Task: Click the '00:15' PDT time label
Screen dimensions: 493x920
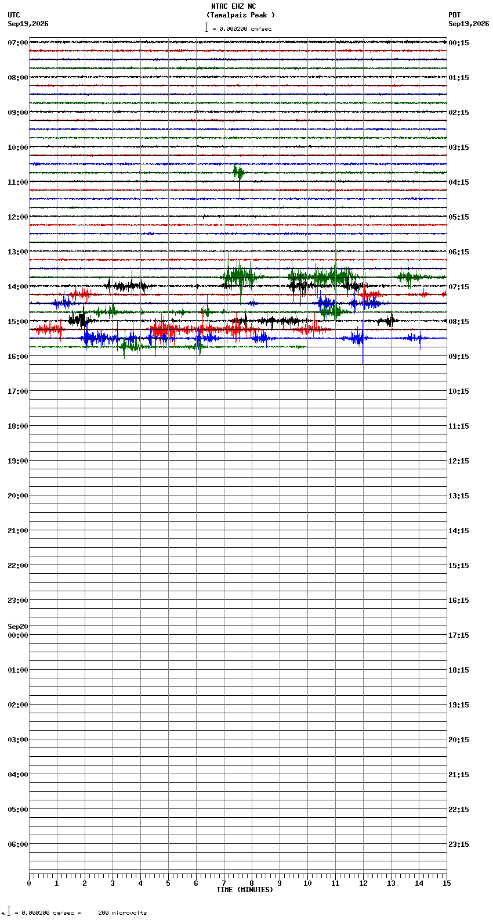Action: [x=459, y=43]
